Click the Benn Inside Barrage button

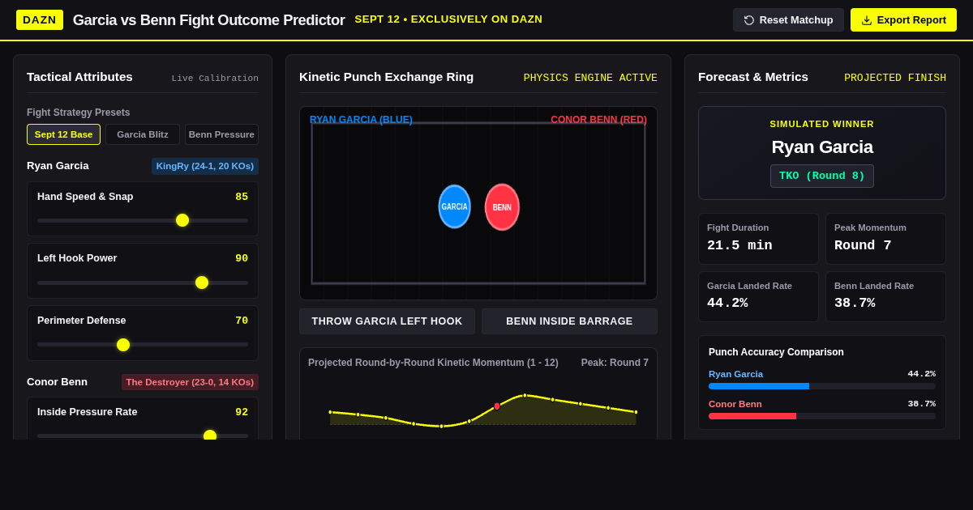point(569,321)
